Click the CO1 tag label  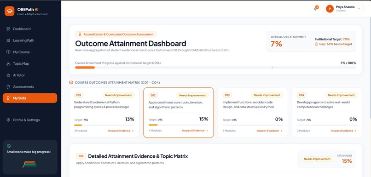pos(79,95)
